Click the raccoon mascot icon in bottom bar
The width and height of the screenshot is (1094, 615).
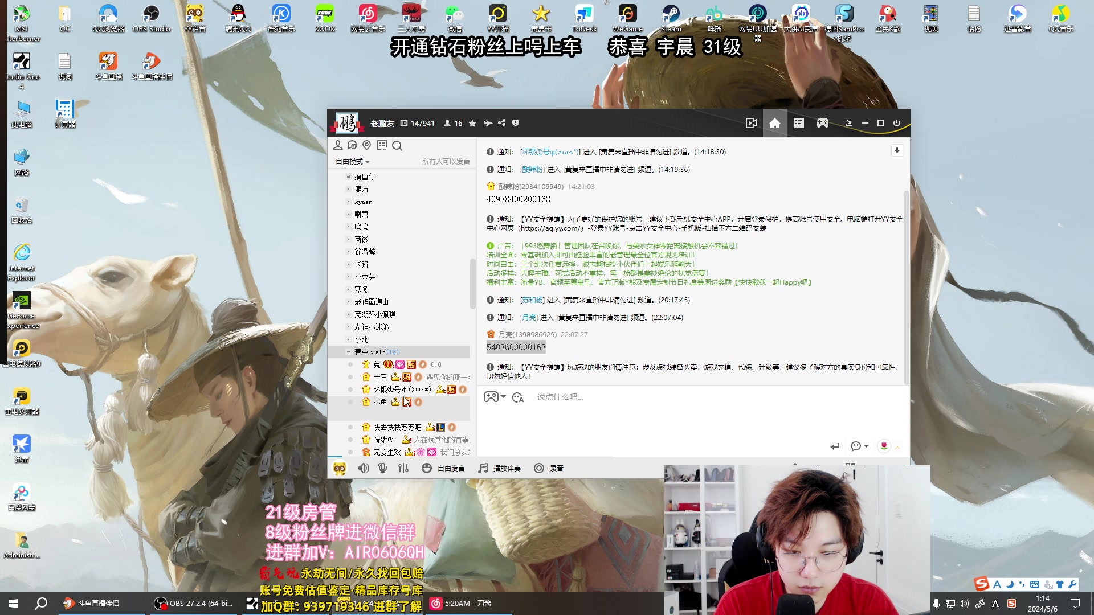pyautogui.click(x=340, y=468)
